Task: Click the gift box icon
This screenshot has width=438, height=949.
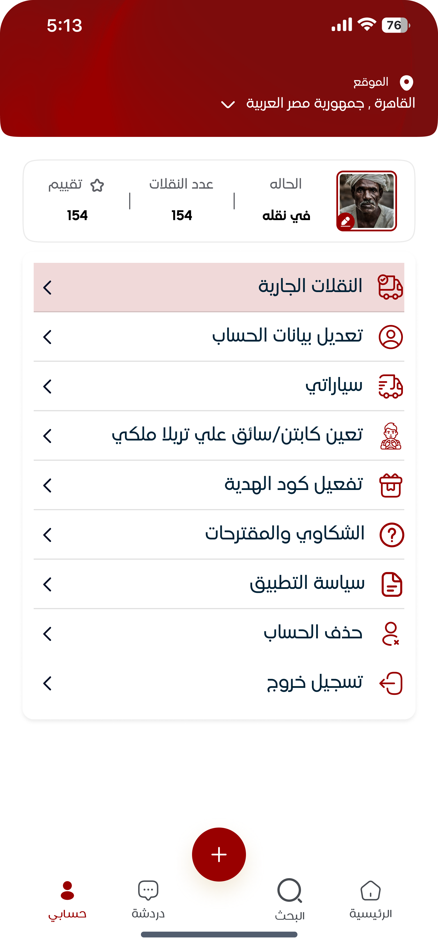Action: tap(391, 485)
